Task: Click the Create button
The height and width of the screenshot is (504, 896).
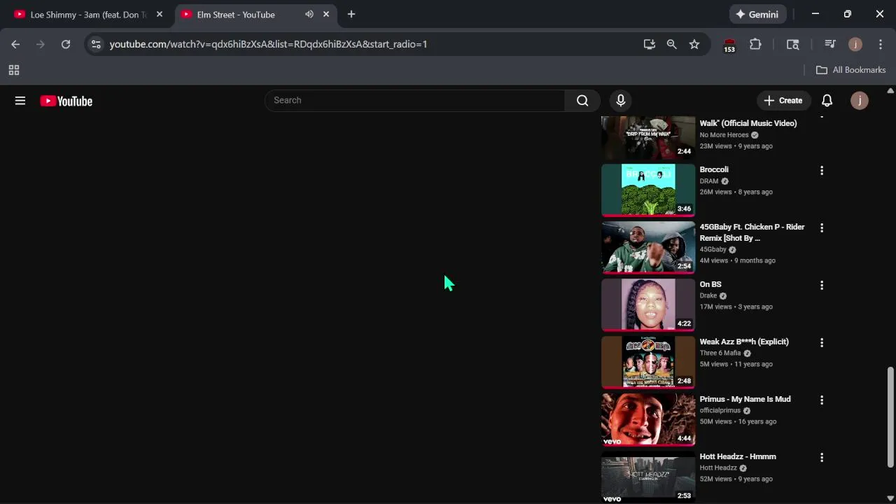Action: (x=783, y=101)
